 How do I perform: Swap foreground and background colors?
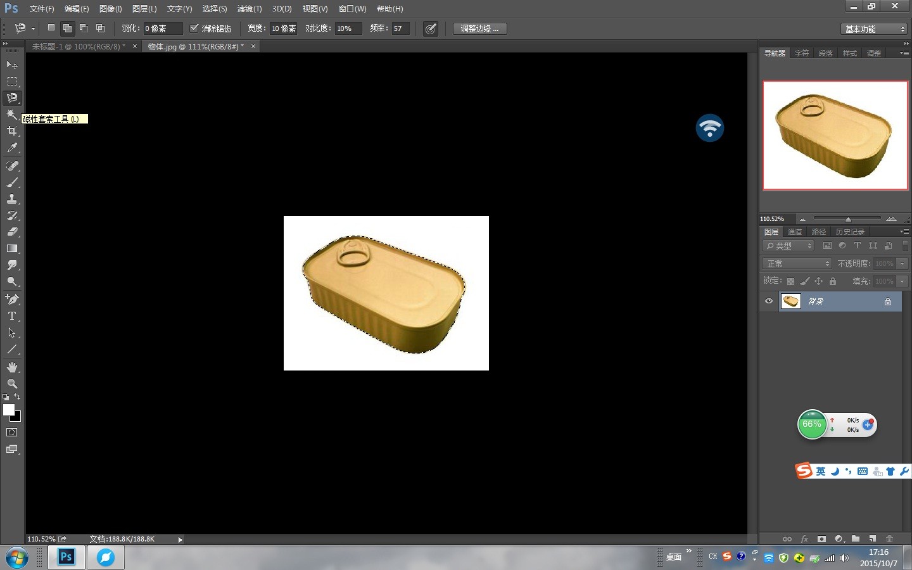point(17,396)
